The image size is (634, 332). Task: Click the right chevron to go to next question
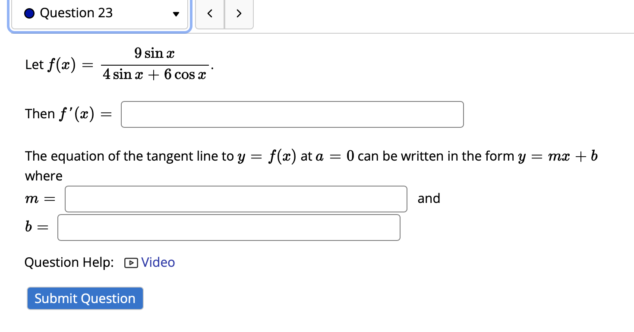click(239, 13)
